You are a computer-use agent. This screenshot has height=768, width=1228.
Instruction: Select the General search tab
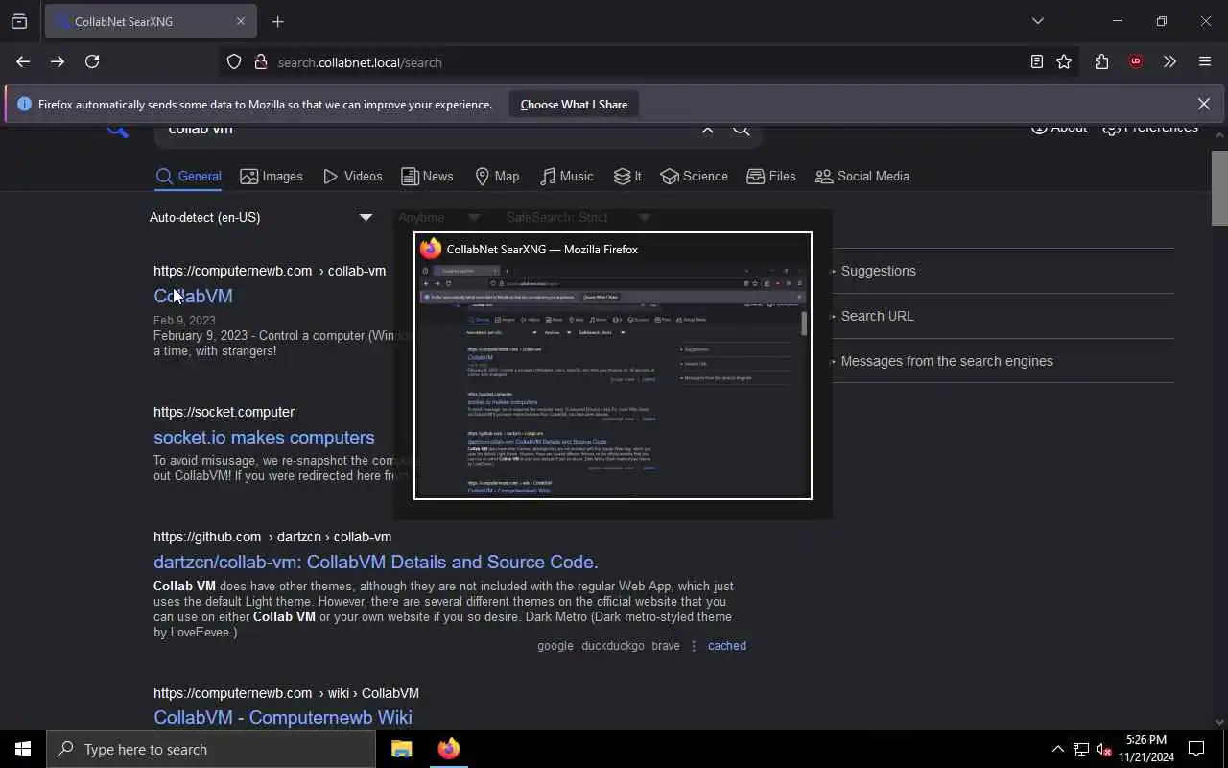[188, 176]
